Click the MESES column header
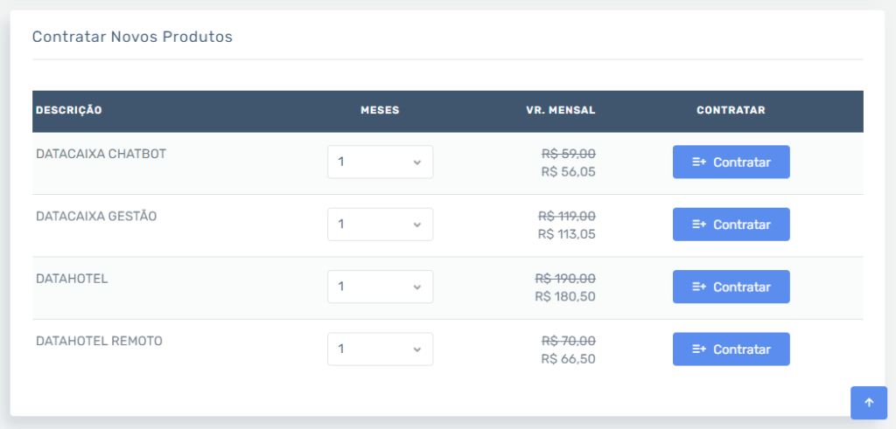Viewport: 896px width, 429px height. (x=380, y=111)
